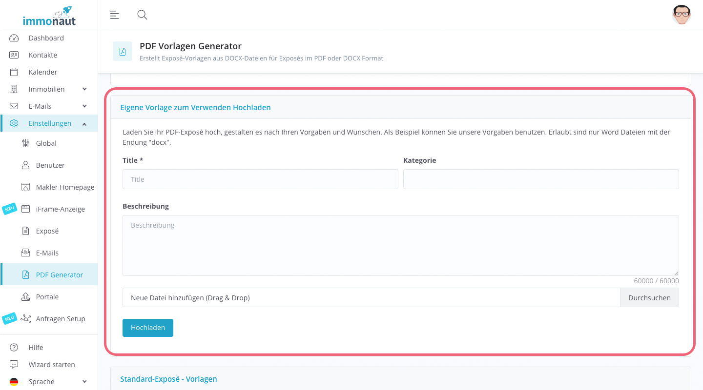Click the immonaut logo

point(49,16)
